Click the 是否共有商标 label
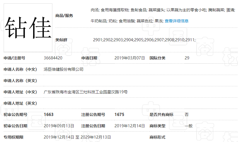Image resolution: width=238 pixels, height=142 pixels. (161, 115)
